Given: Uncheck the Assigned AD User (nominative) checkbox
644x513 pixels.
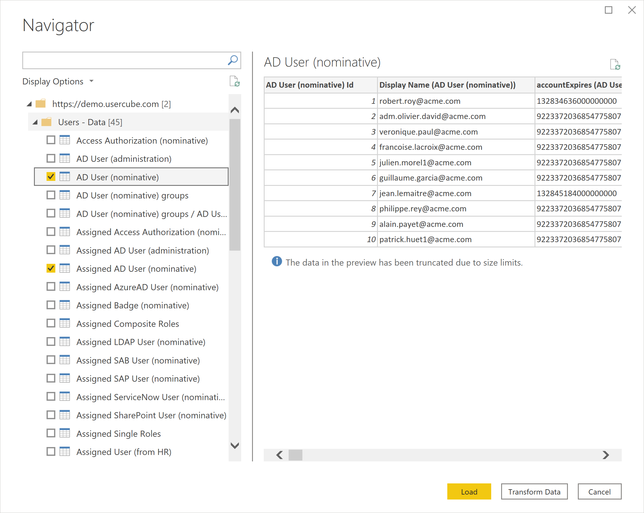Looking at the screenshot, I should tap(52, 269).
